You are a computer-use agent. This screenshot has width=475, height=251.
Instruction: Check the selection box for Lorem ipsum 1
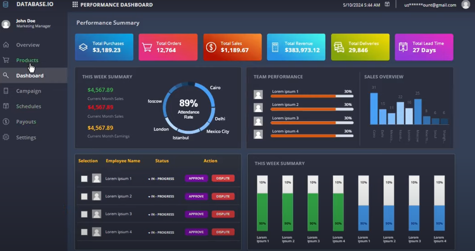coord(84,179)
